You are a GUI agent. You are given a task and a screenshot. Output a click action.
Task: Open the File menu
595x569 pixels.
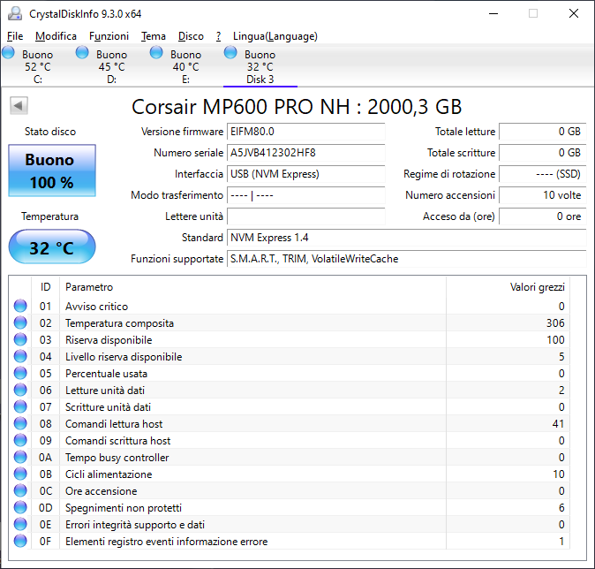15,36
